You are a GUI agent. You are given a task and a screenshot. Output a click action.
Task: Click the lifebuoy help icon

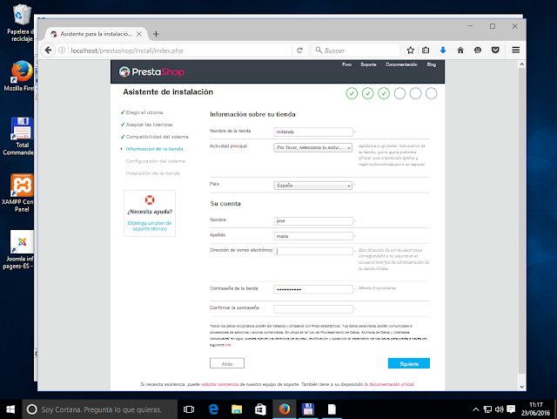pos(150,199)
